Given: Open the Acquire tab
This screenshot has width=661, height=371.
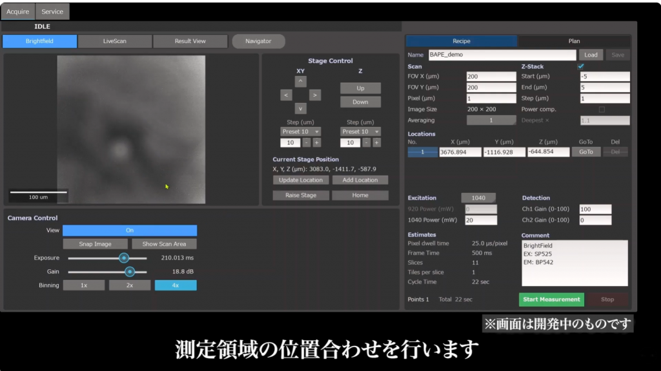Looking at the screenshot, I should coord(17,12).
